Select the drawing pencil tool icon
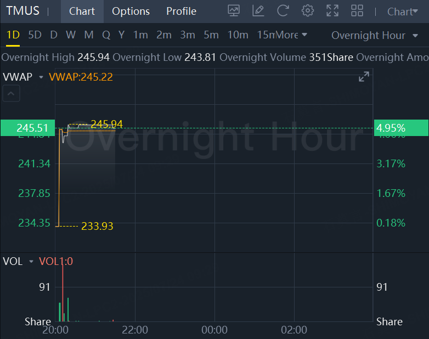 tap(258, 11)
